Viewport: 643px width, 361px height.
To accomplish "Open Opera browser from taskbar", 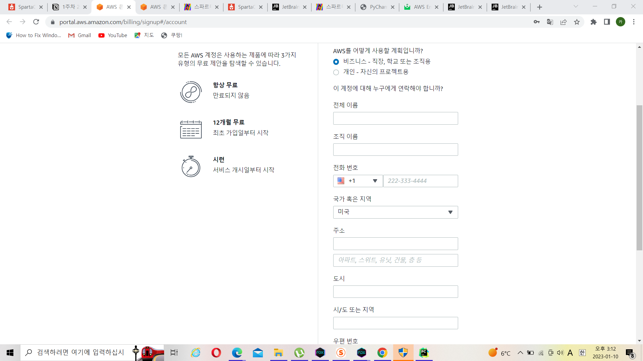I will tap(216, 353).
